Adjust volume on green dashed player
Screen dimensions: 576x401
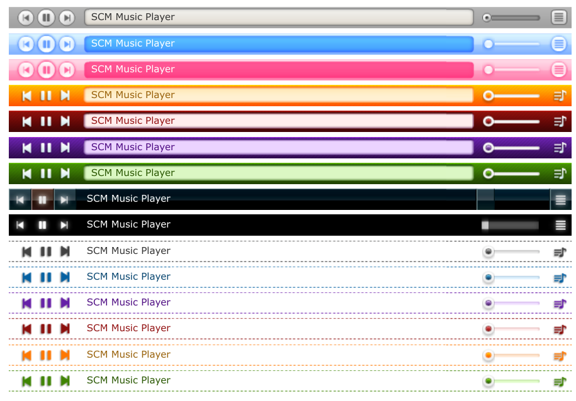click(x=511, y=381)
